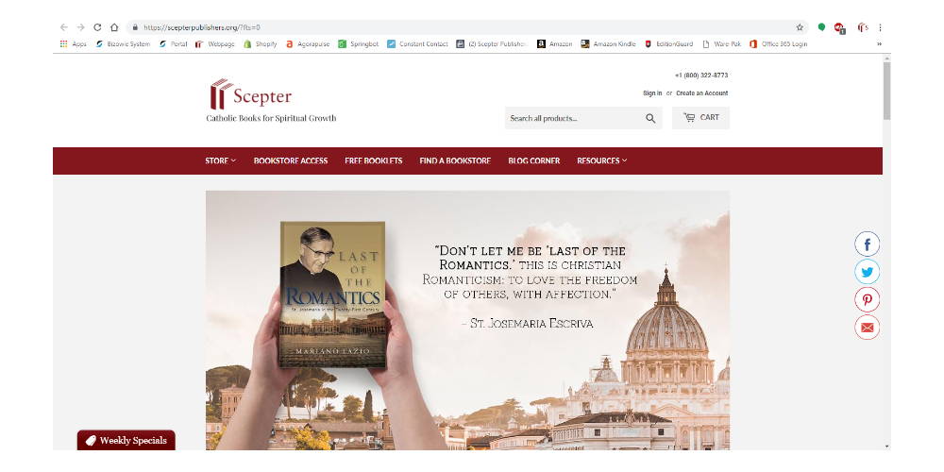Expand the STORE dropdown menu
This screenshot has height=472, width=944.
[220, 160]
